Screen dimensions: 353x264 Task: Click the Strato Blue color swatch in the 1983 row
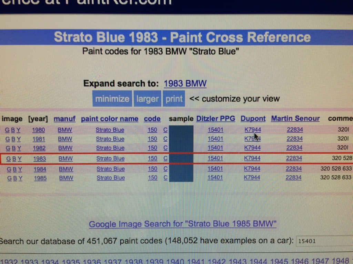(x=181, y=158)
